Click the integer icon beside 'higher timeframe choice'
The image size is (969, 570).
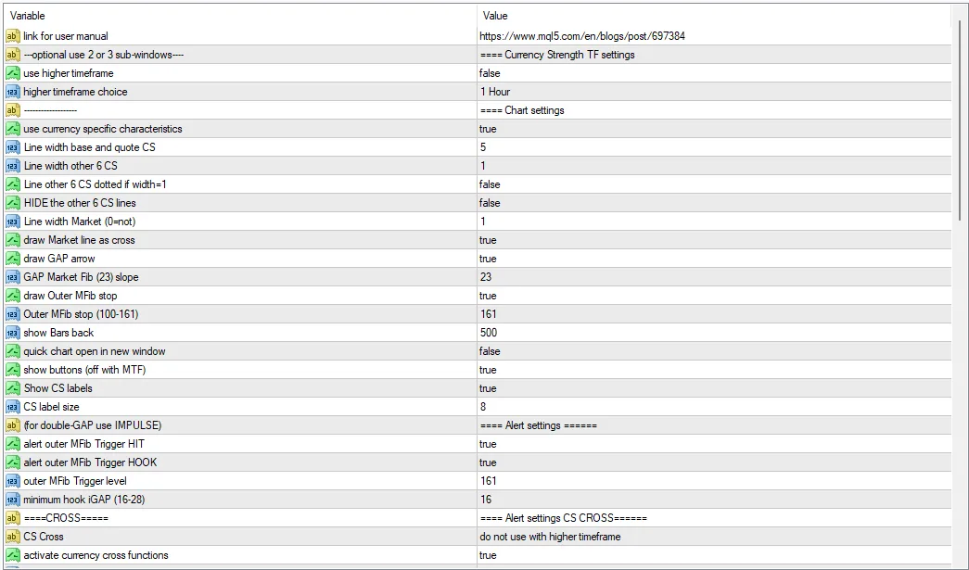click(x=13, y=92)
